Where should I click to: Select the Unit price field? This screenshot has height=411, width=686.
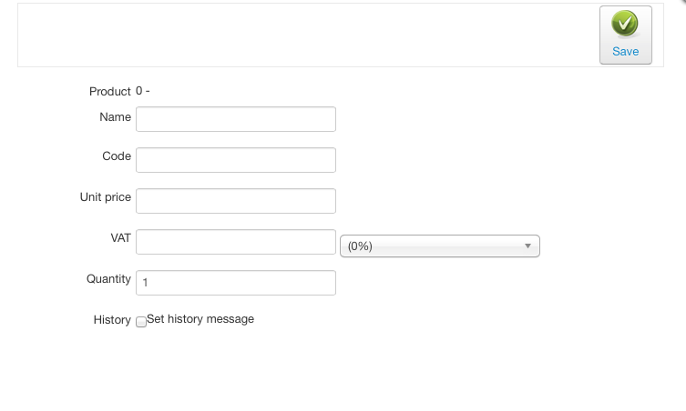point(236,201)
